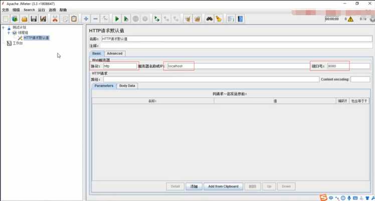375x201 pixels.
Task: Select the Parameters tab
Action: click(104, 86)
